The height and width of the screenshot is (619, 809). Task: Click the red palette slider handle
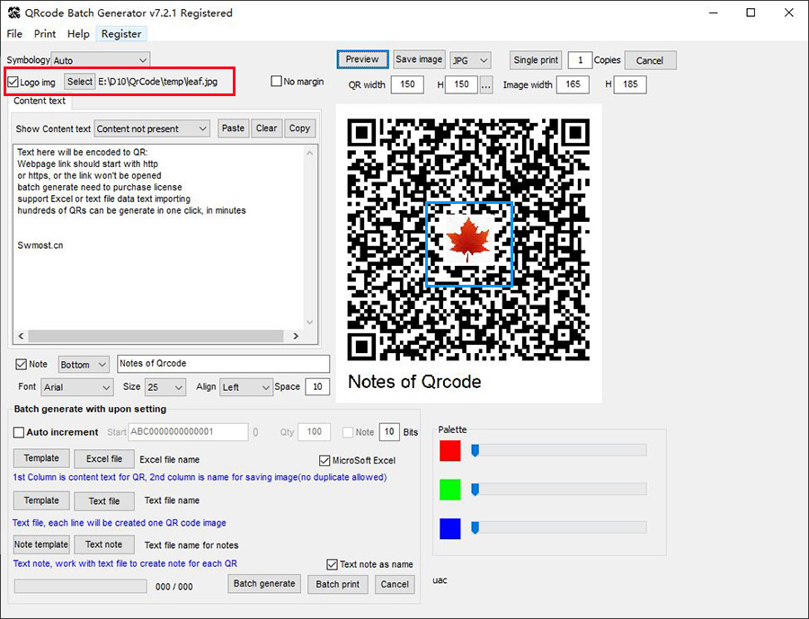pos(476,450)
